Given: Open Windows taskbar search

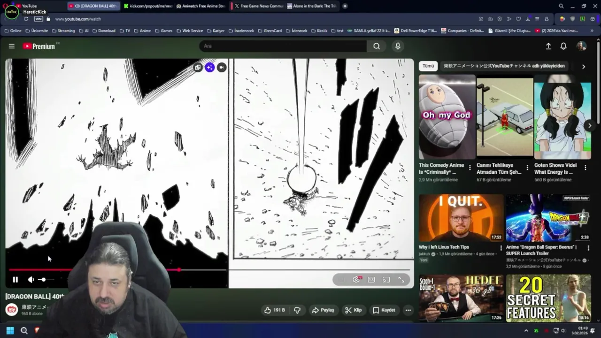Looking at the screenshot, I should pyautogui.click(x=24, y=330).
